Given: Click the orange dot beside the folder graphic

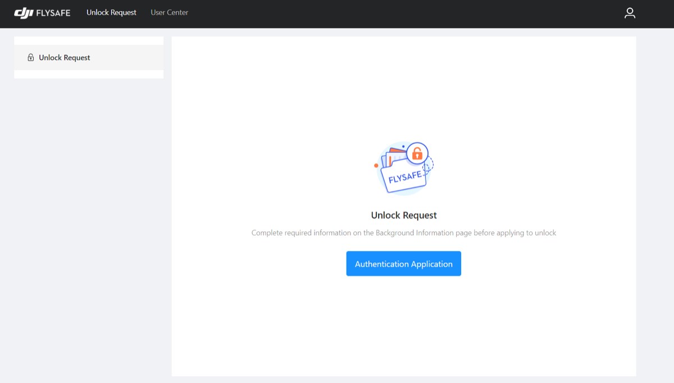Looking at the screenshot, I should point(375,165).
